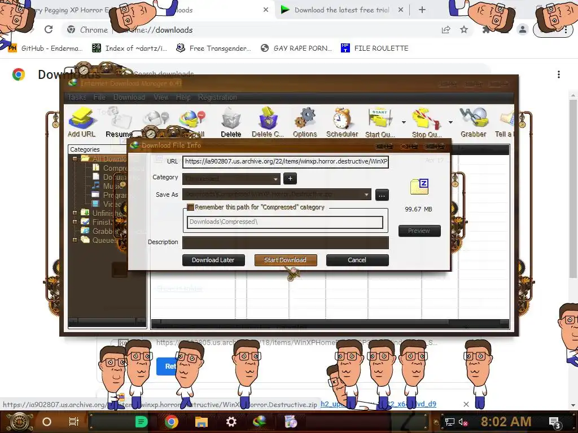
Task: Click the Start Download button
Action: tap(285, 260)
